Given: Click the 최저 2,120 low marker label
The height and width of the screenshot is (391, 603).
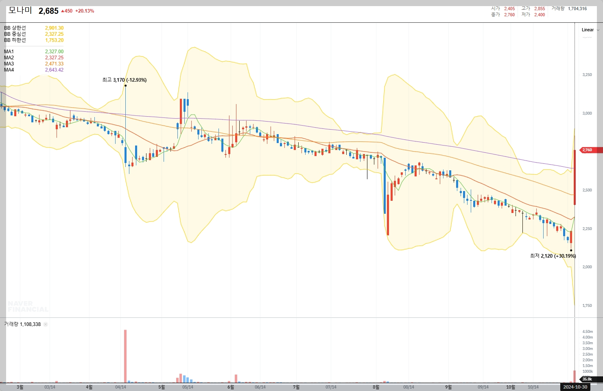Looking at the screenshot, I should point(553,256).
